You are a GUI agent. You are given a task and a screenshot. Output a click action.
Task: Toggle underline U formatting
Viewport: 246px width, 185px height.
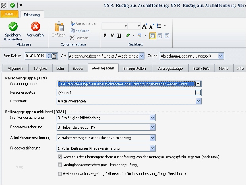(119, 36)
